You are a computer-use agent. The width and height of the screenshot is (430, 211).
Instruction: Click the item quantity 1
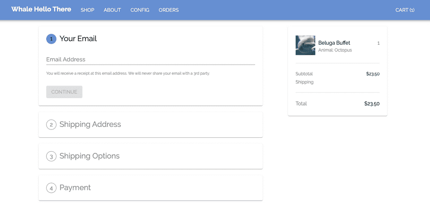point(378,43)
